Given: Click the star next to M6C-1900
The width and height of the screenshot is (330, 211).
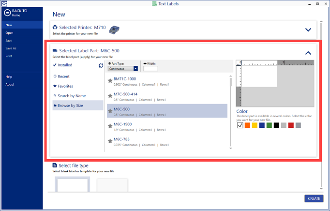Looking at the screenshot, I should click(110, 126).
